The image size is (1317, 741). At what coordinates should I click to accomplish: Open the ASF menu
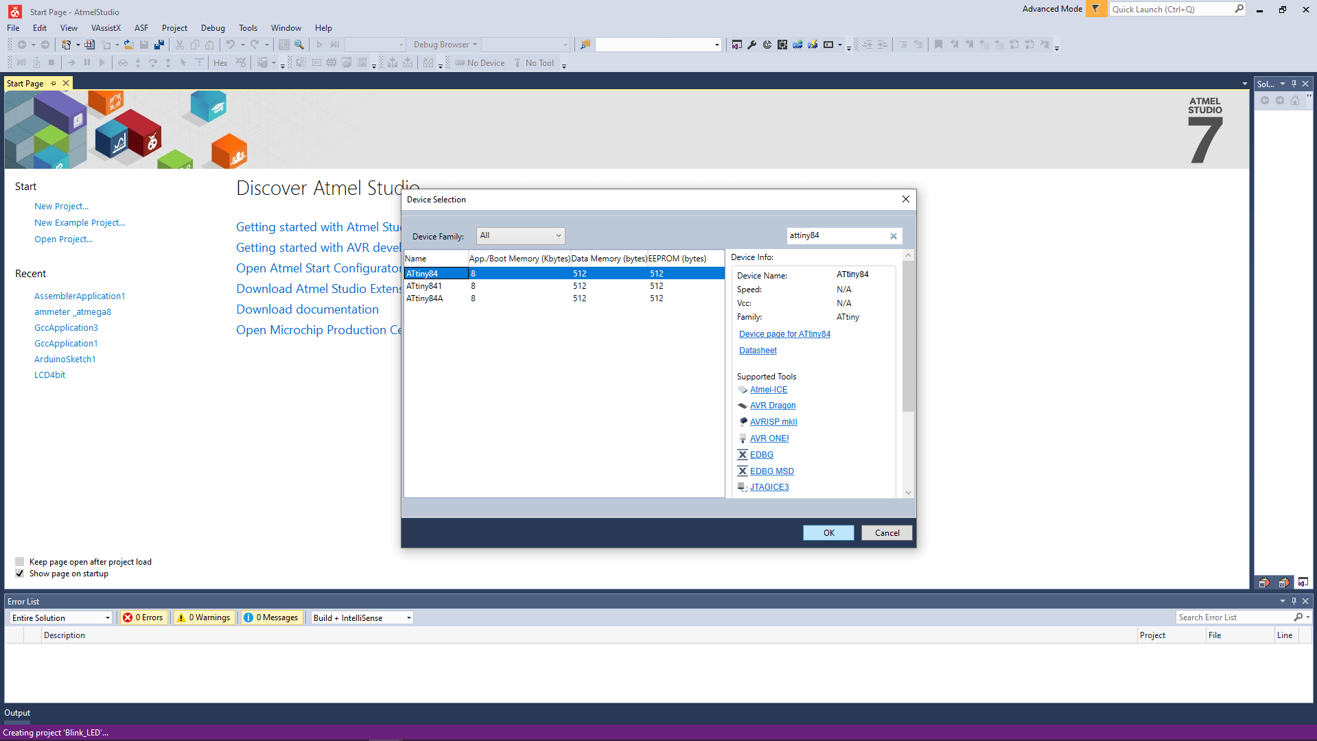[x=141, y=28]
